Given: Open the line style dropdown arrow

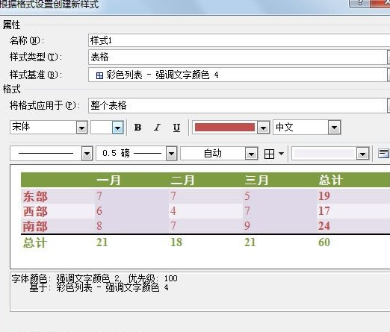Looking at the screenshot, I should click(x=87, y=154).
